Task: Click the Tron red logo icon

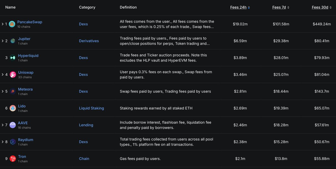Action: tap(13, 159)
